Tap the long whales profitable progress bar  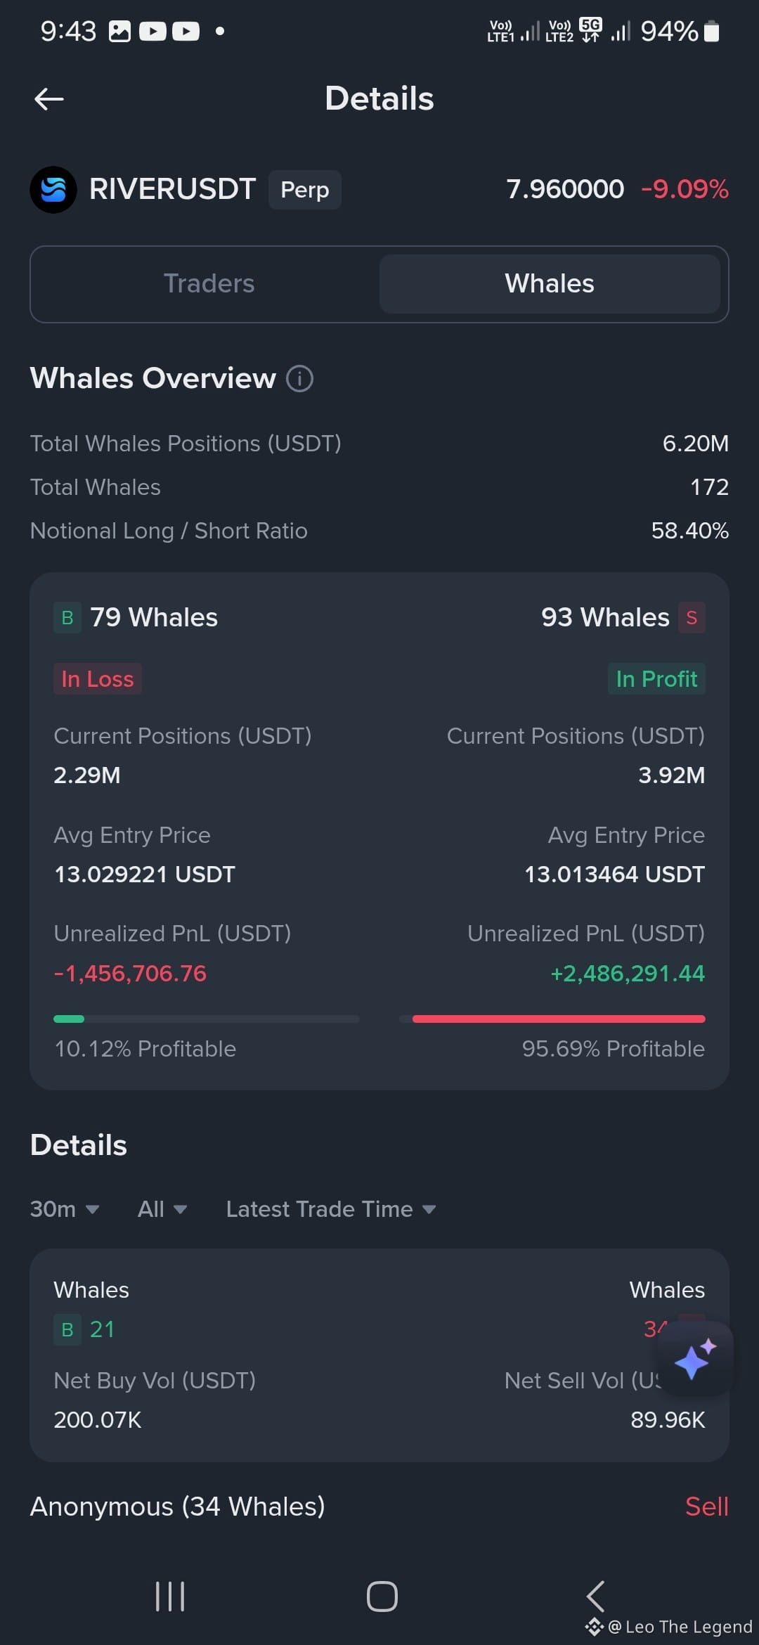point(206,1019)
